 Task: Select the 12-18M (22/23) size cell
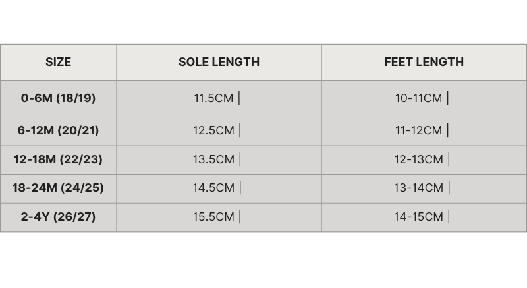pyautogui.click(x=58, y=159)
